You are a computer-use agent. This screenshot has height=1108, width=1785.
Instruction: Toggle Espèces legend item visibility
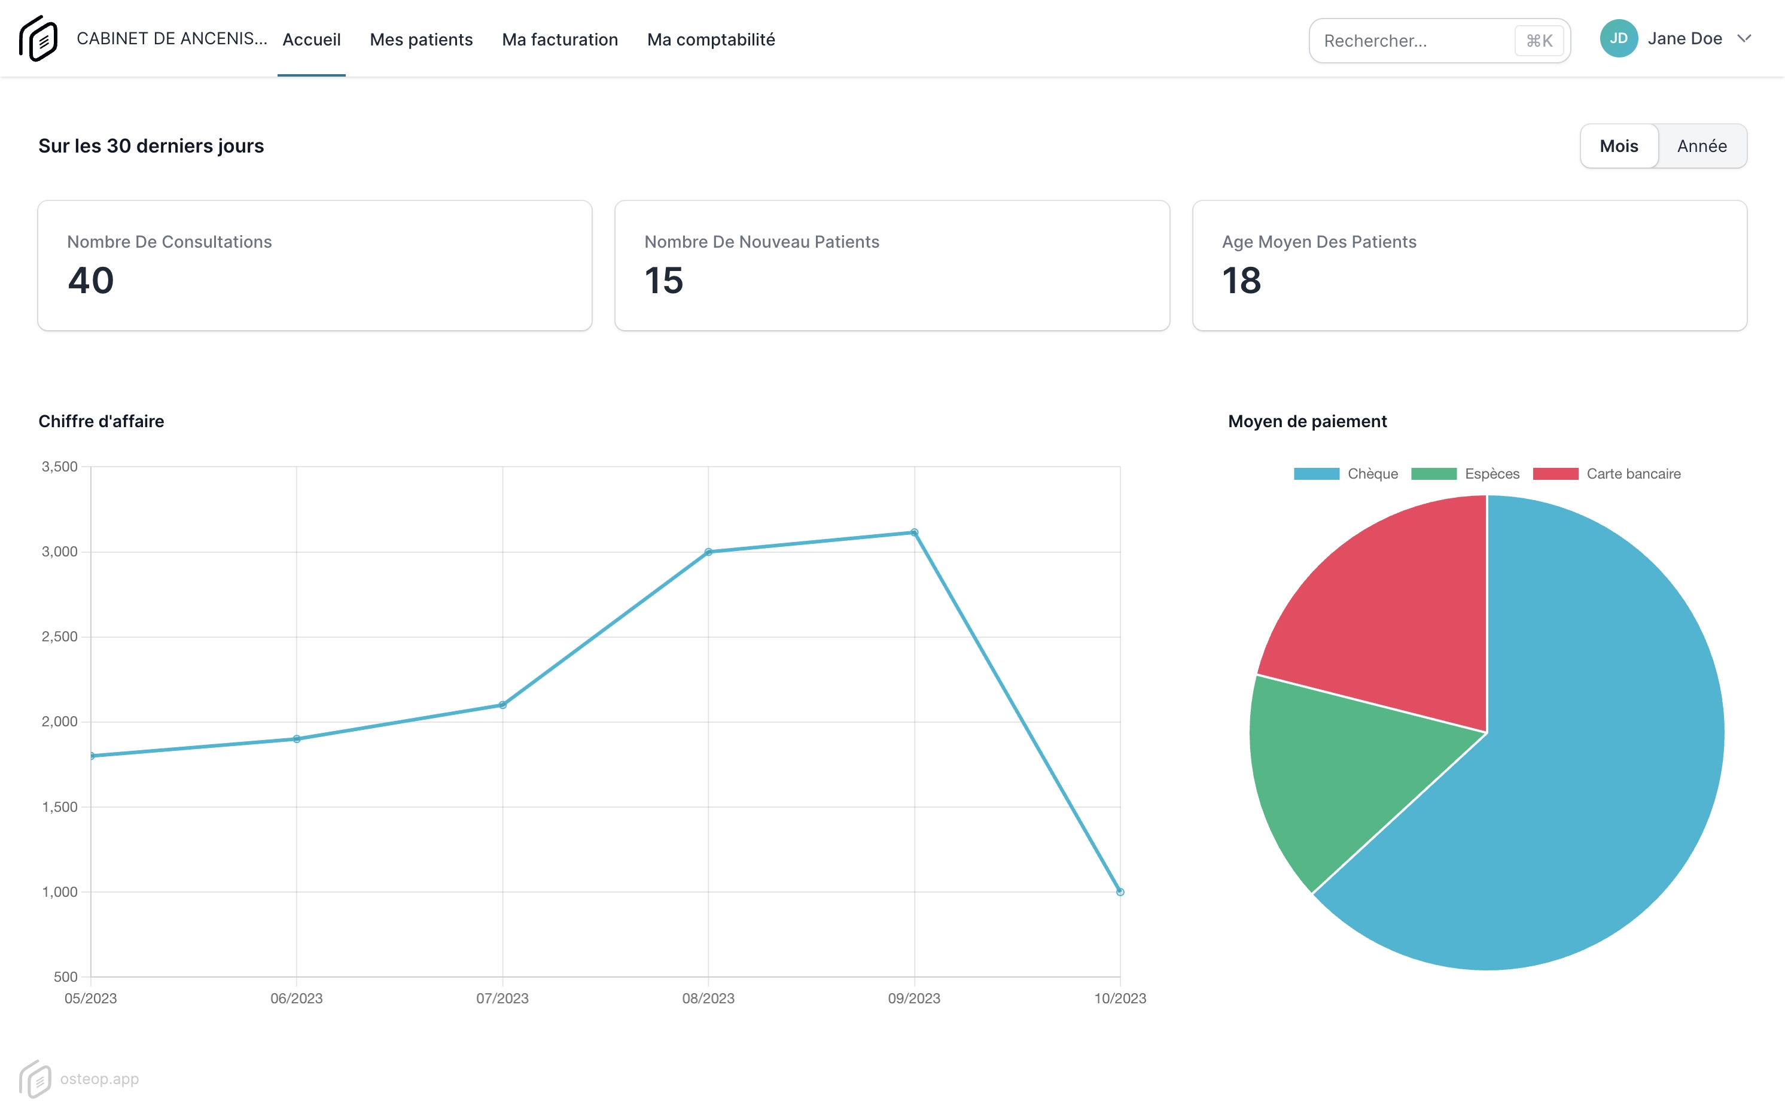[x=1491, y=474]
